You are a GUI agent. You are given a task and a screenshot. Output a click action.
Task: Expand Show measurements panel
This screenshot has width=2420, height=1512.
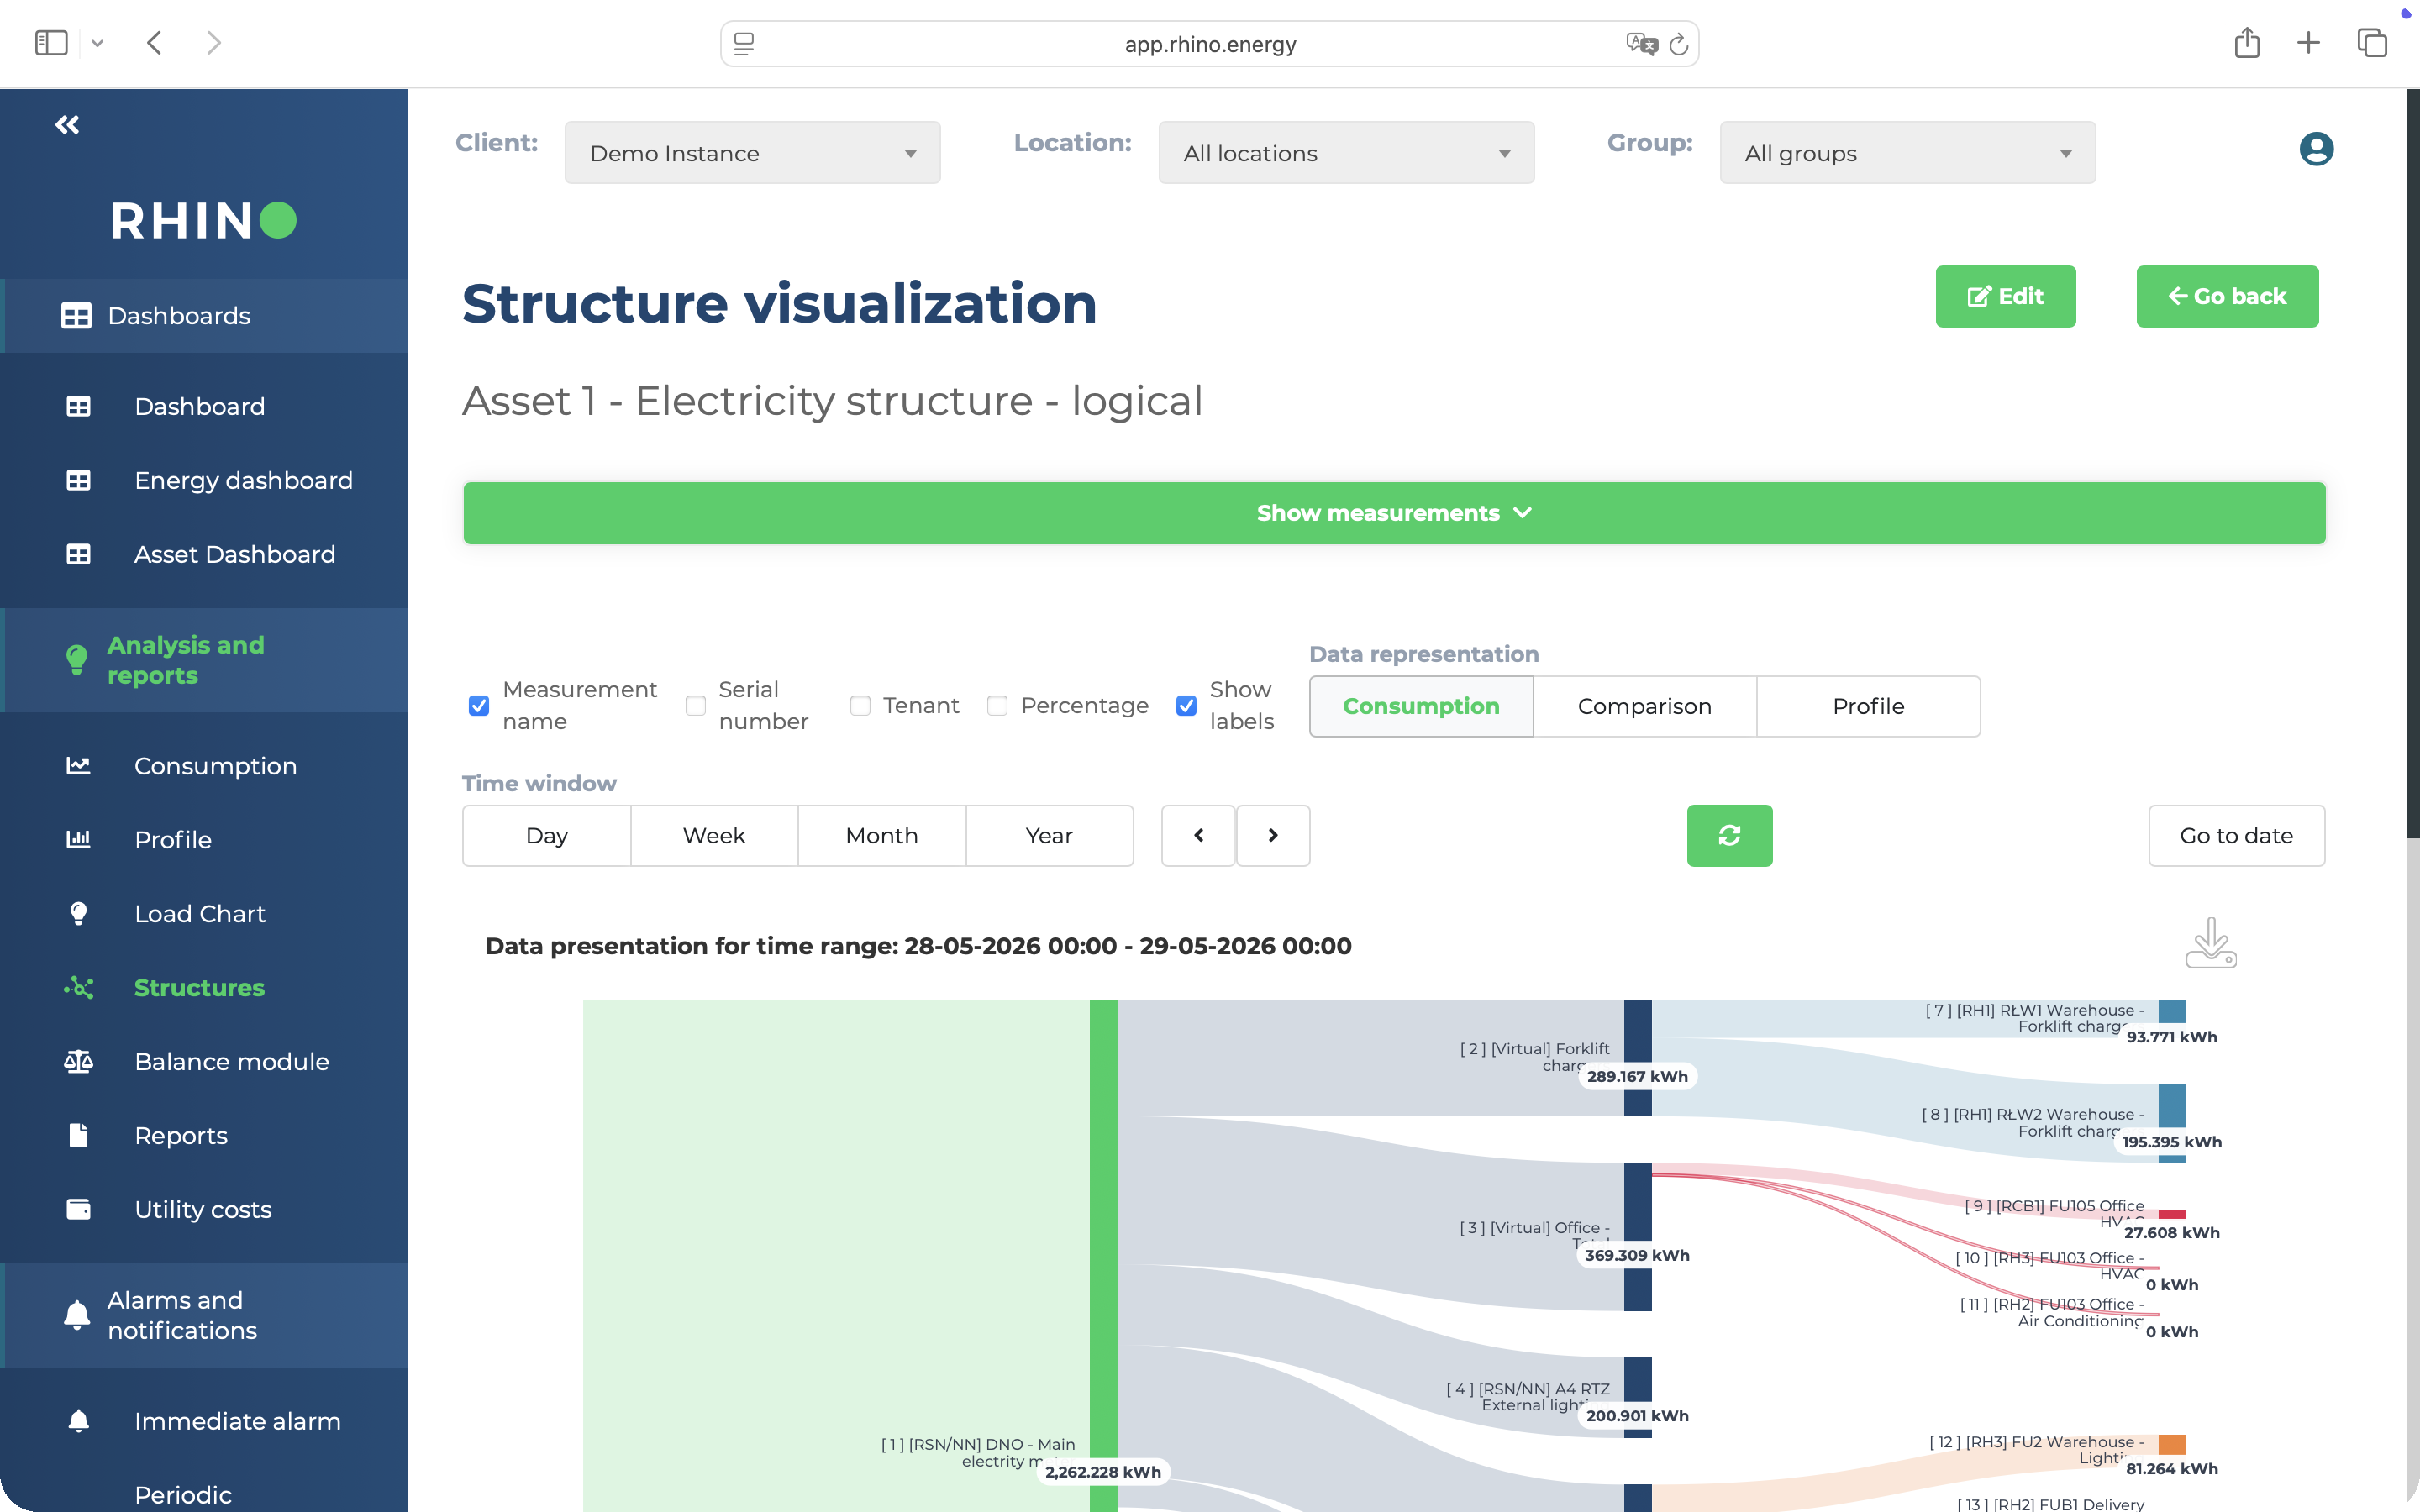(x=1394, y=513)
